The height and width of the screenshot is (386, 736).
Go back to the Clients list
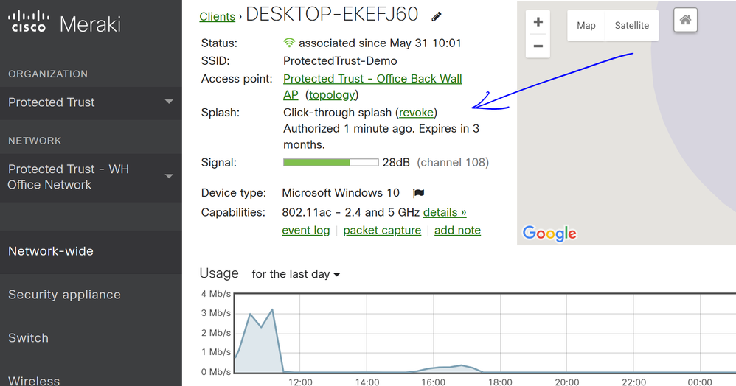217,16
